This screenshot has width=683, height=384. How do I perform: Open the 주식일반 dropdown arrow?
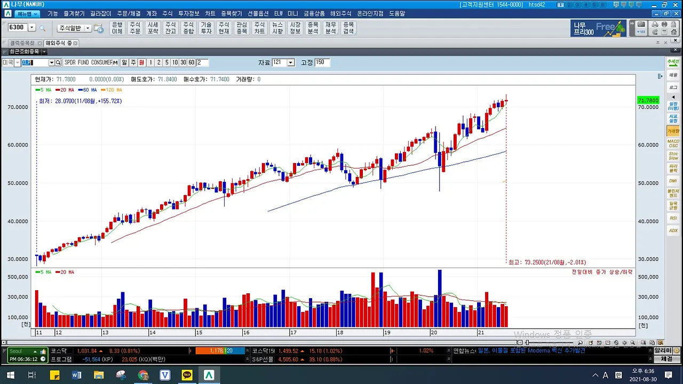pyautogui.click(x=88, y=28)
